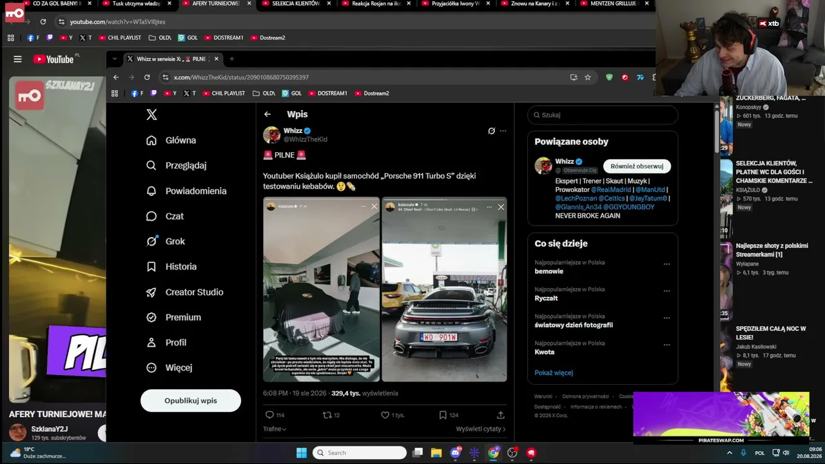Select the bemowie trending topic
The height and width of the screenshot is (464, 825).
coord(549,272)
